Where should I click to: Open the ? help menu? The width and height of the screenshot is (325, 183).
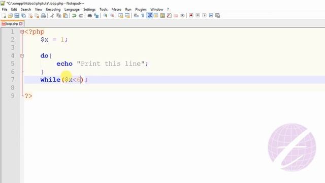coord(168,9)
